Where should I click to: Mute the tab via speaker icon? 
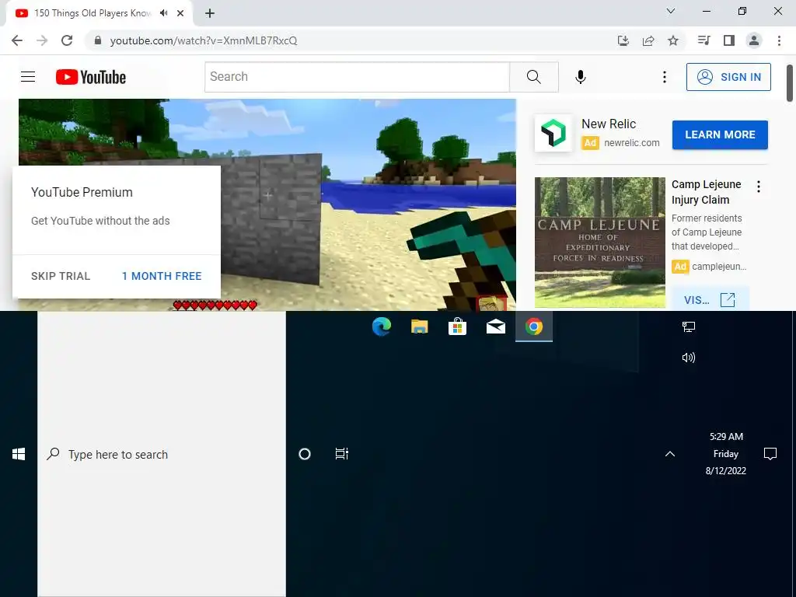pyautogui.click(x=163, y=13)
